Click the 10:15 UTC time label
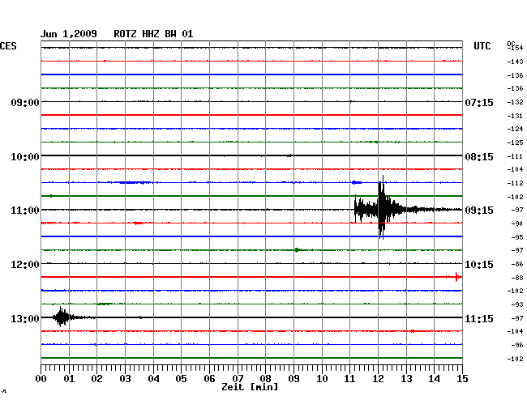527x400 pixels. click(479, 265)
